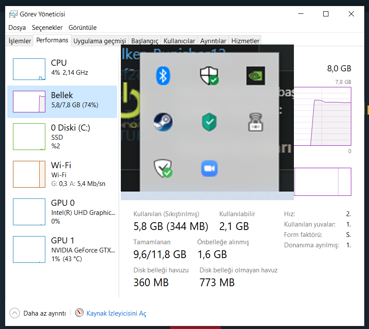Switch to the İşlemler tab
369x329 pixels.
click(20, 41)
